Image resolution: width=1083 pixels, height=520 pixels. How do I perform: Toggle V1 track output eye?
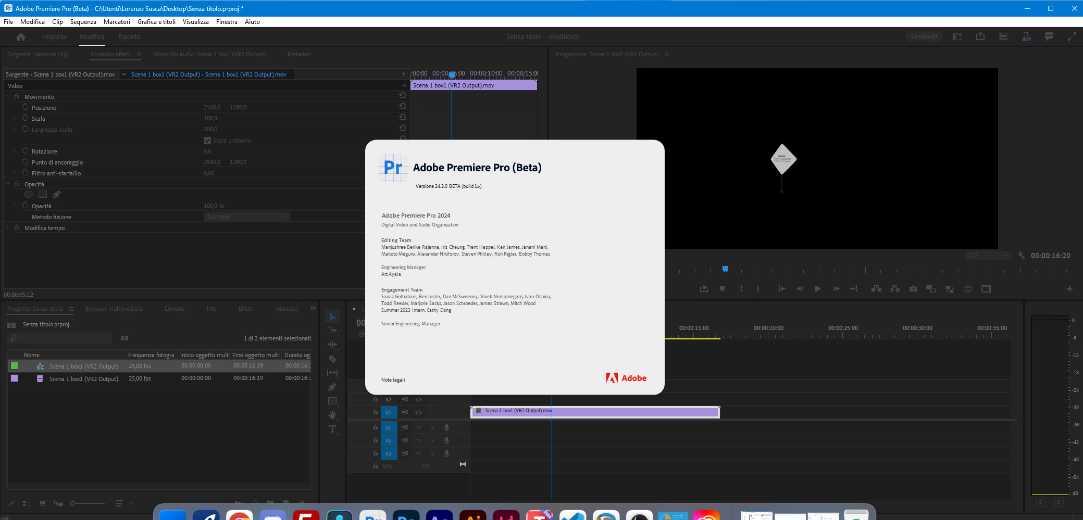tap(418, 412)
